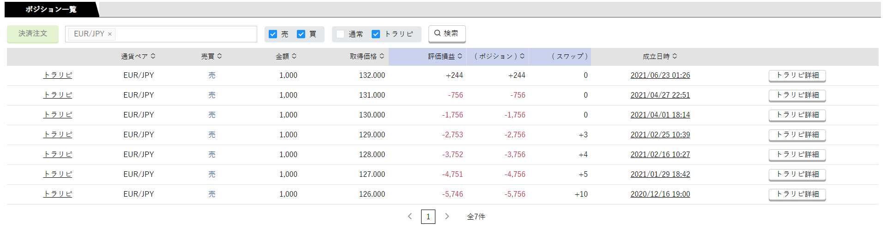
Task: Open the 2020/12/16 19:00 date link
Action: point(660,194)
